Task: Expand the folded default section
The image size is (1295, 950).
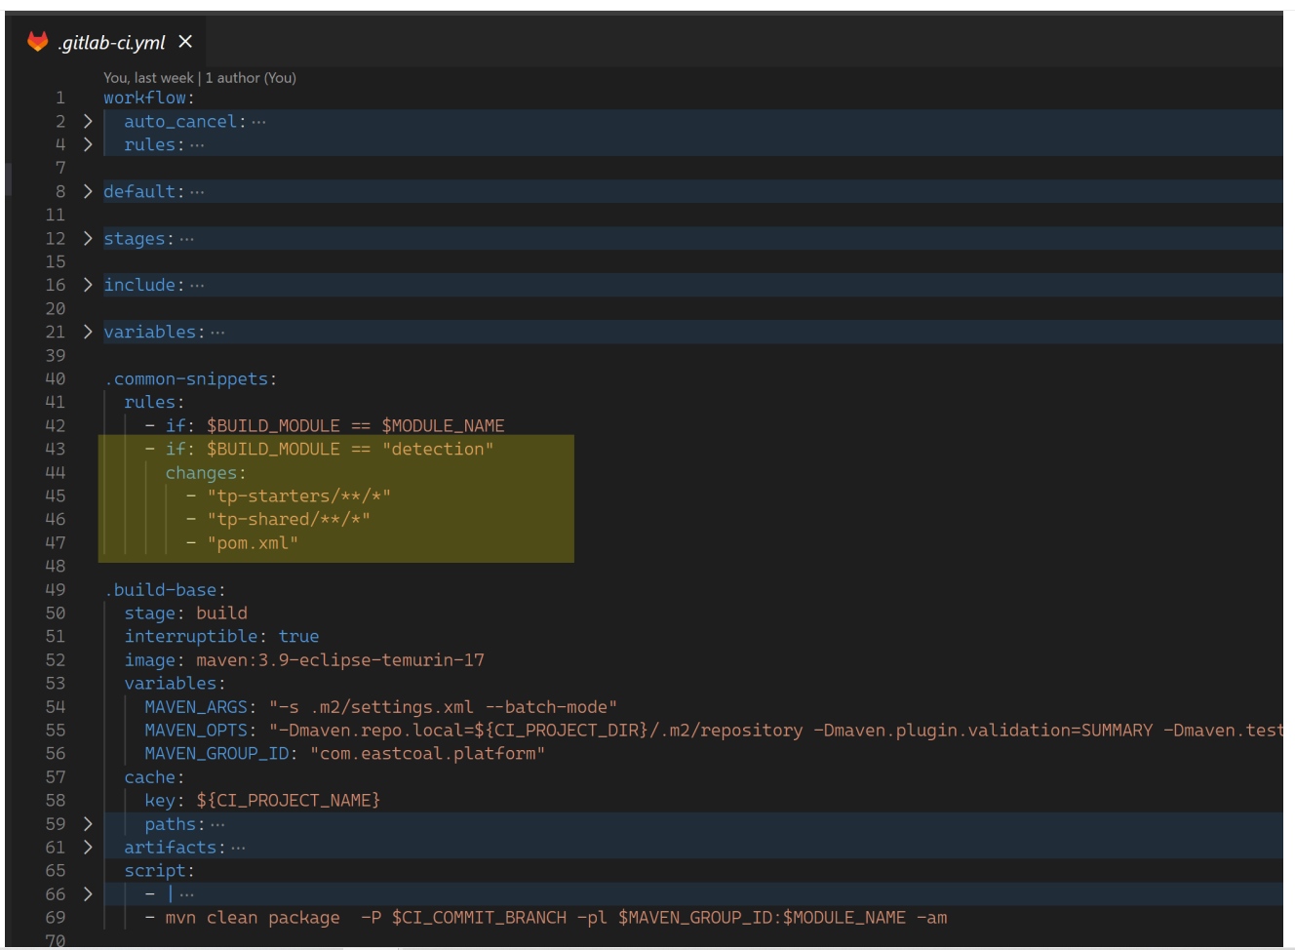Action: [88, 191]
